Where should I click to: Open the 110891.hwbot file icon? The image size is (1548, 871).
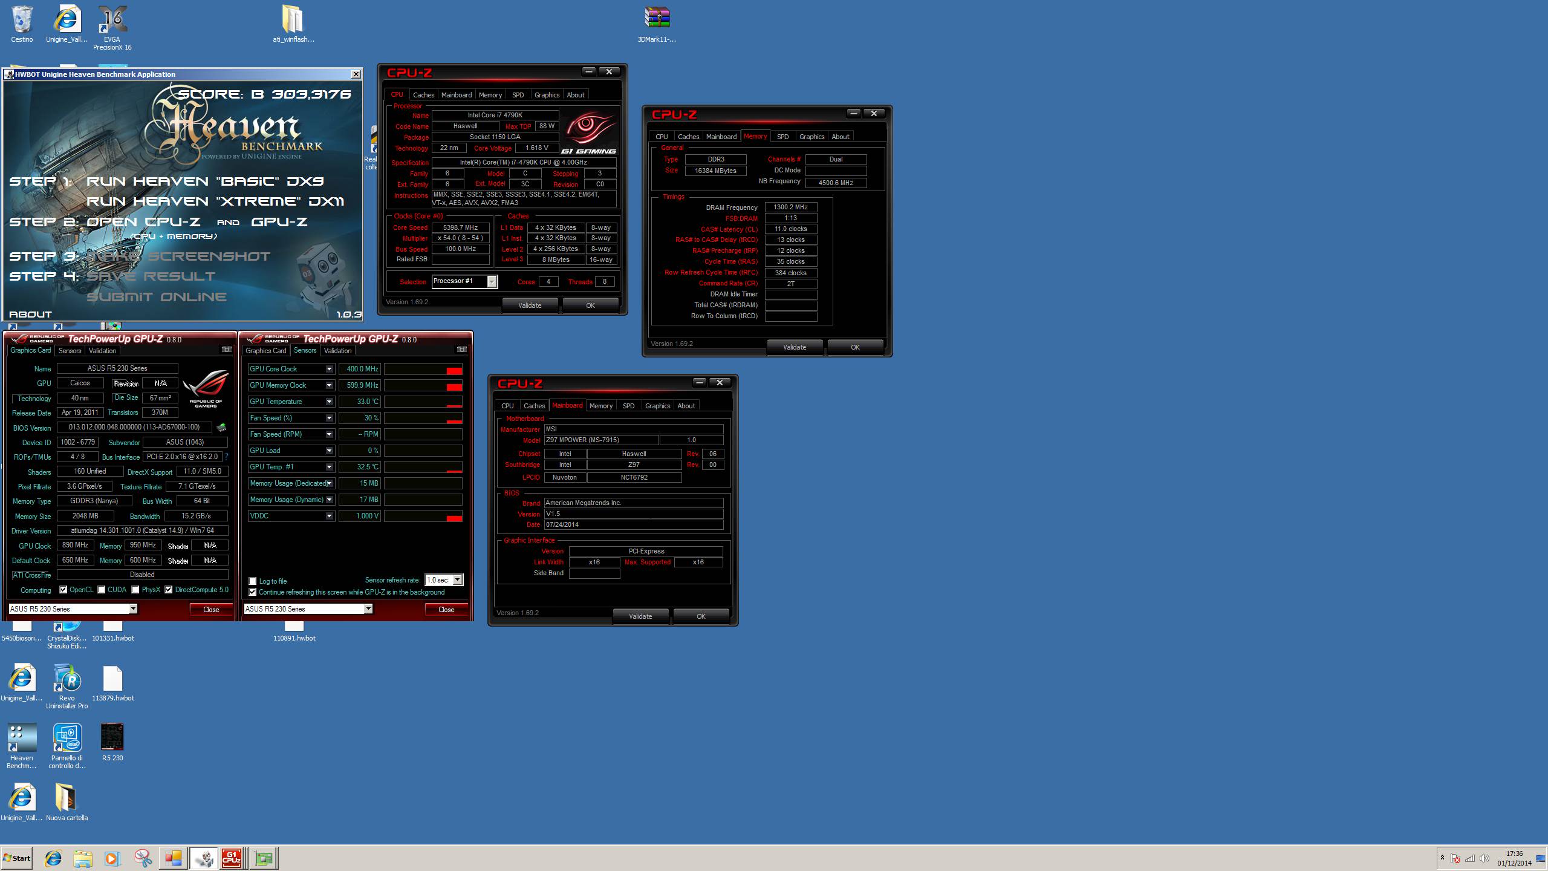pyautogui.click(x=294, y=631)
